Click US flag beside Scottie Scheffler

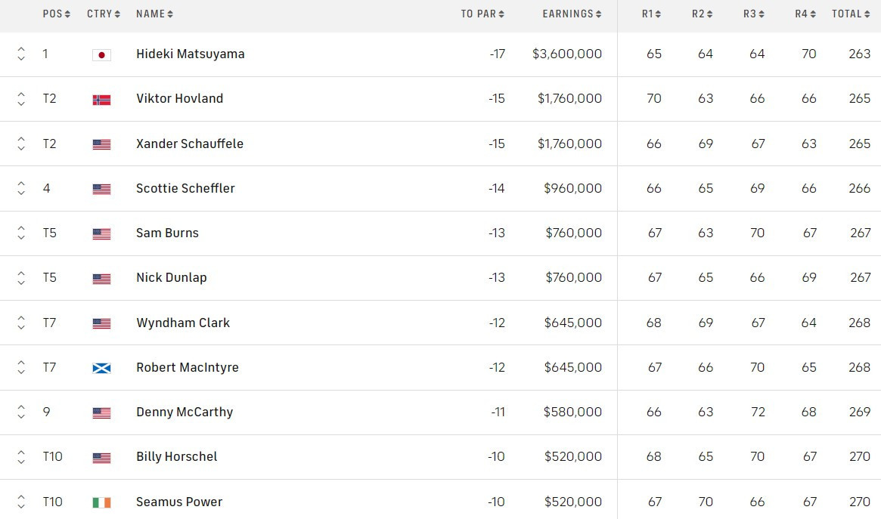[101, 189]
